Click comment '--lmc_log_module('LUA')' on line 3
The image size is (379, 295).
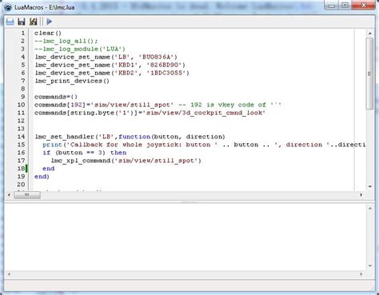point(80,49)
